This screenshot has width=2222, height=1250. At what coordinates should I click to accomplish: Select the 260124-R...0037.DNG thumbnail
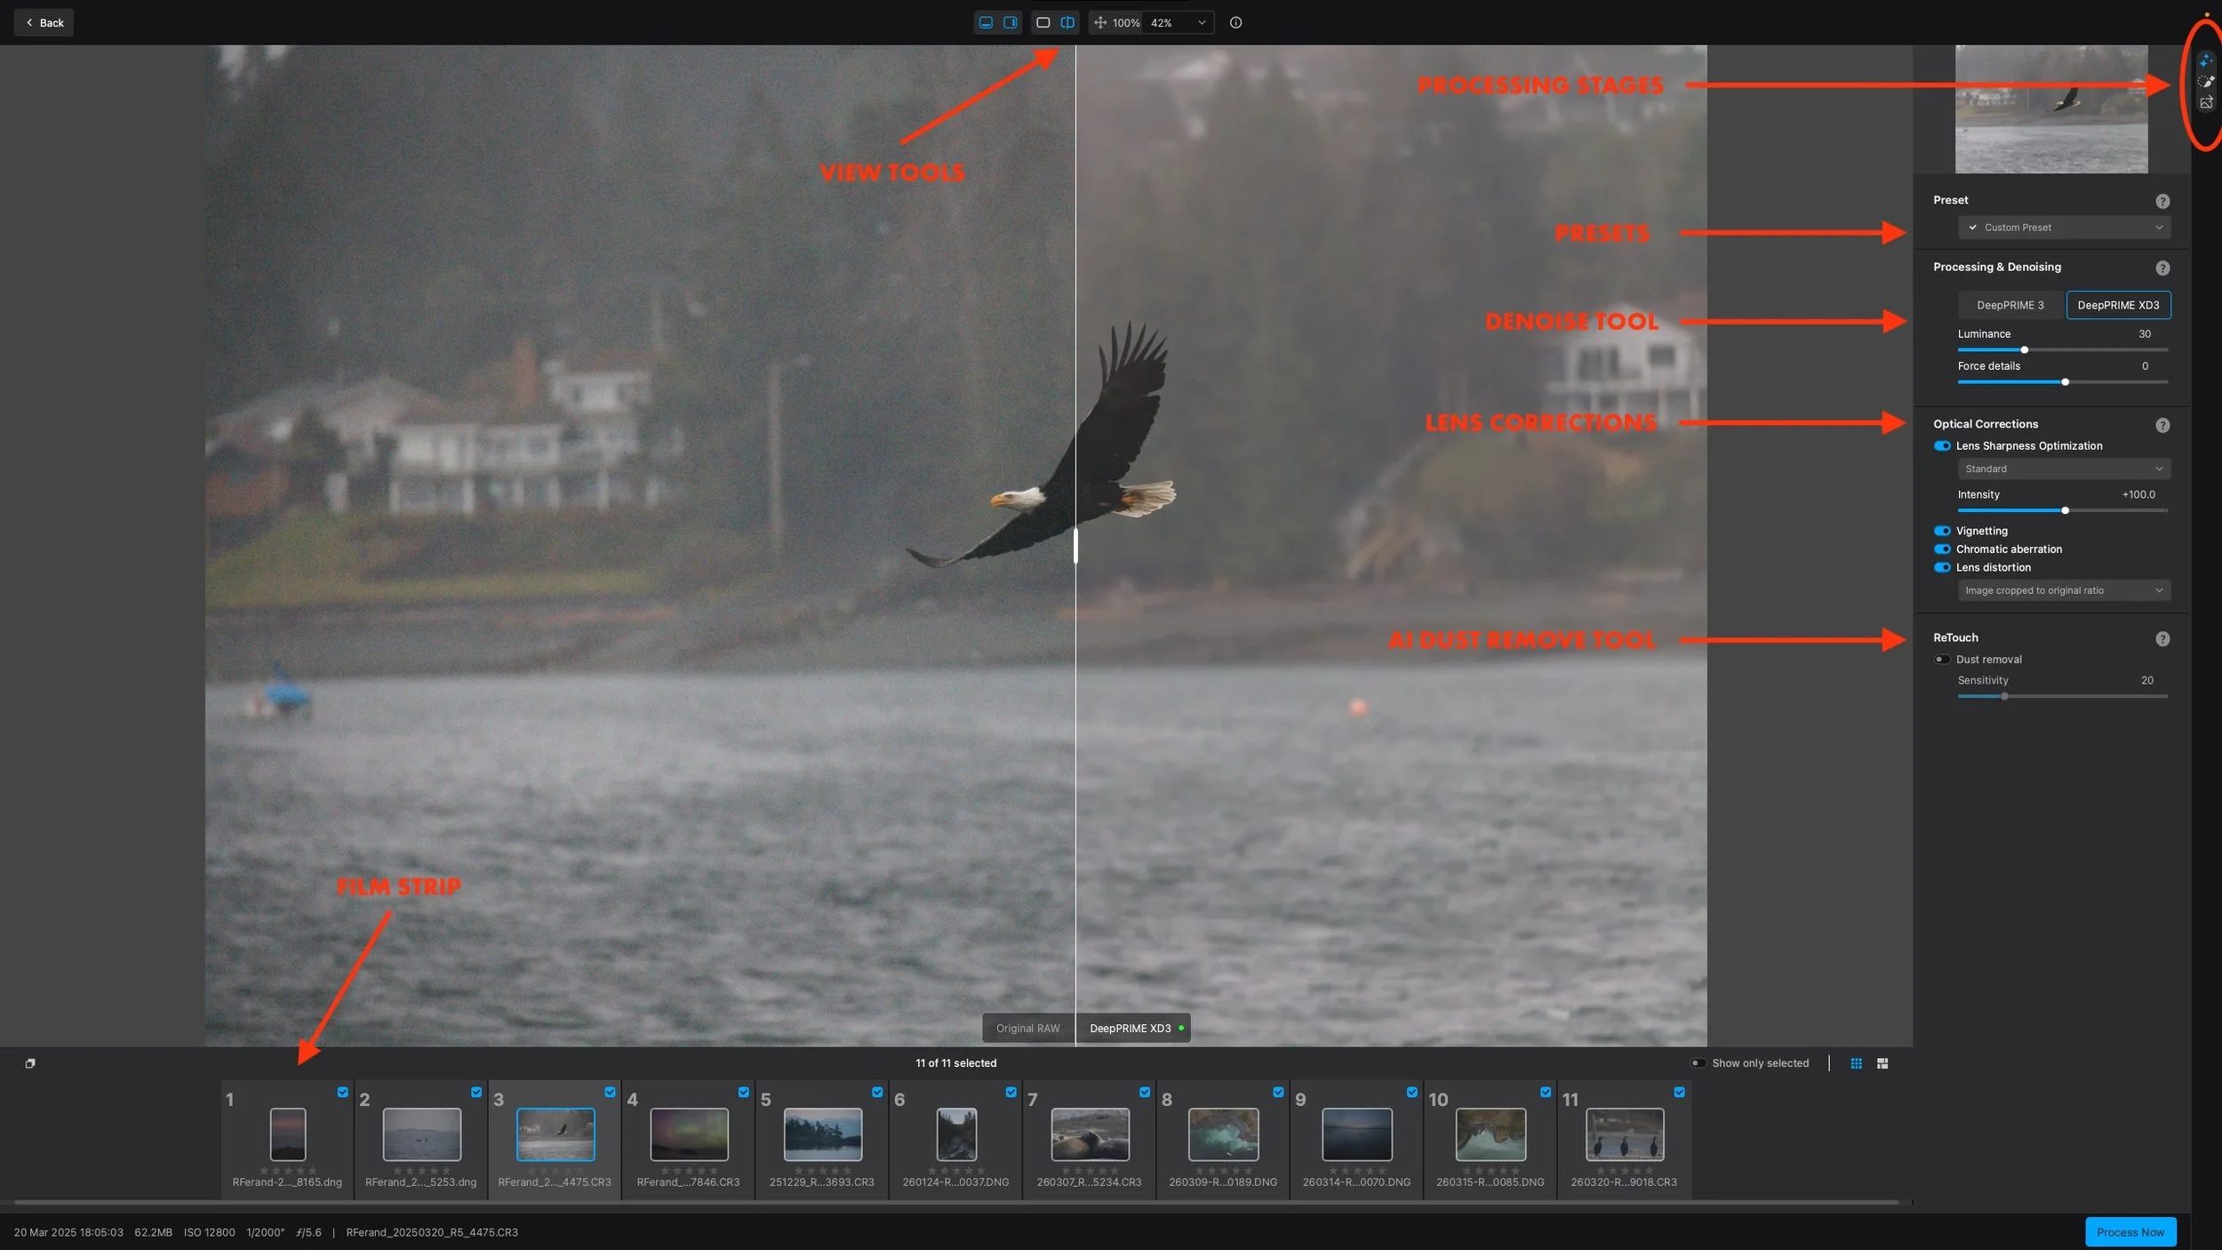point(955,1134)
